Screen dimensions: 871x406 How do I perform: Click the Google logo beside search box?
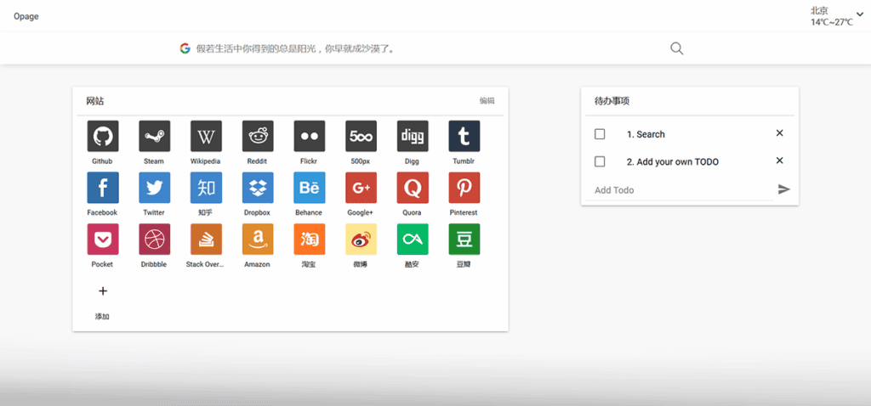185,48
